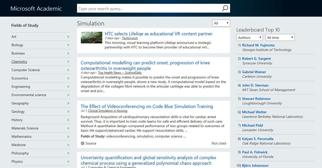The height and width of the screenshot is (168, 322).
Task: Select Engineering in Fields of Study
Action: coord(21,87)
